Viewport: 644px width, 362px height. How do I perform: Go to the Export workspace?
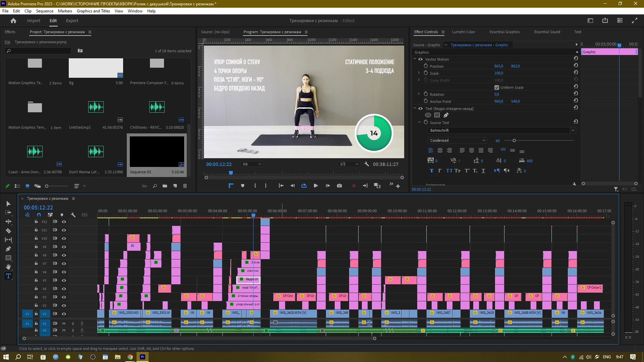72,20
